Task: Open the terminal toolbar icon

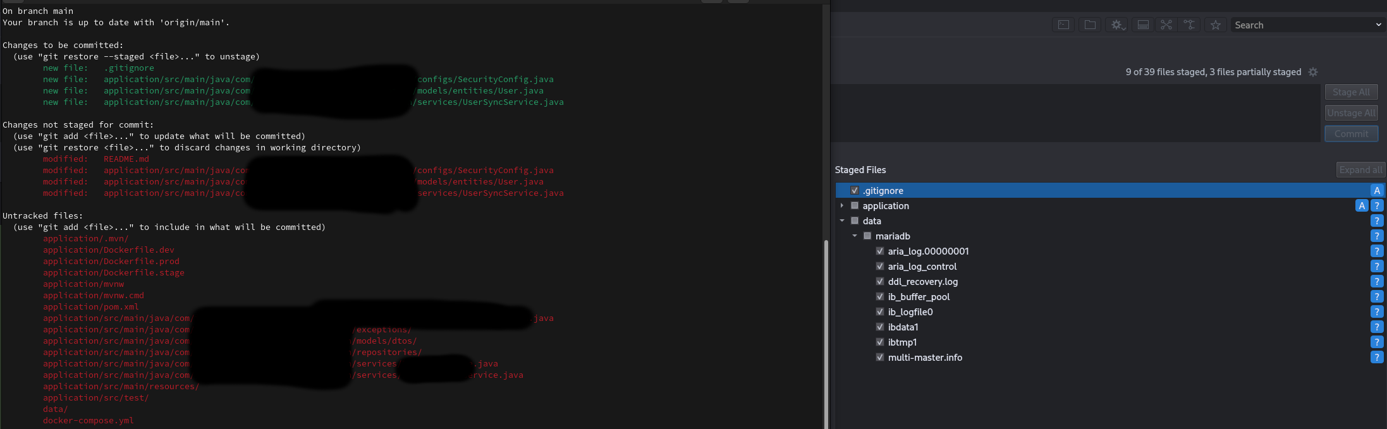Action: point(1064,25)
